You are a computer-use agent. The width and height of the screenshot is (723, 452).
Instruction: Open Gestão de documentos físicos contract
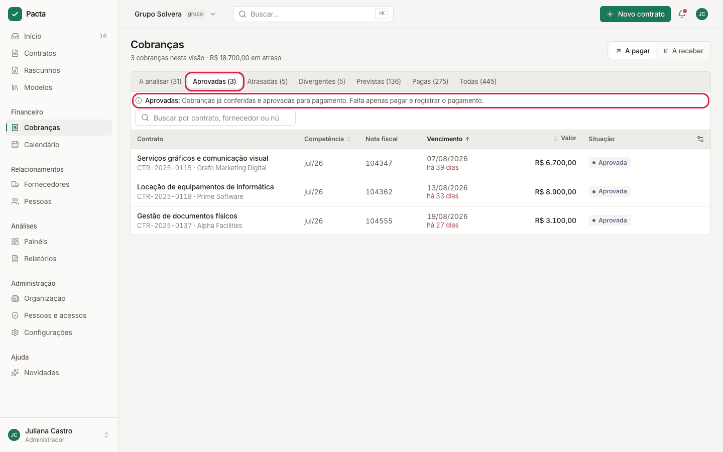pos(187,216)
